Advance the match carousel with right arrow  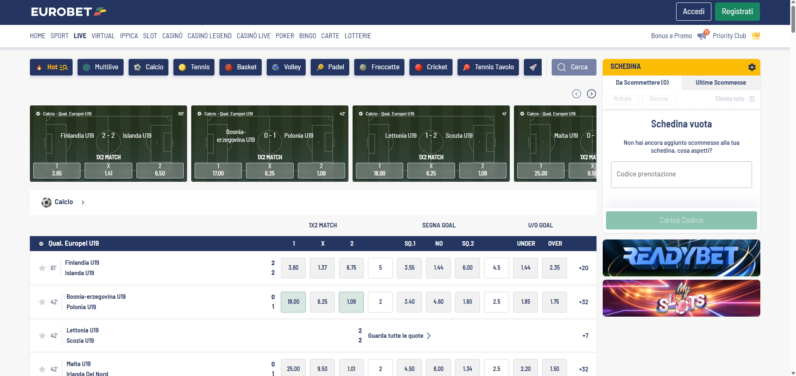tap(591, 93)
